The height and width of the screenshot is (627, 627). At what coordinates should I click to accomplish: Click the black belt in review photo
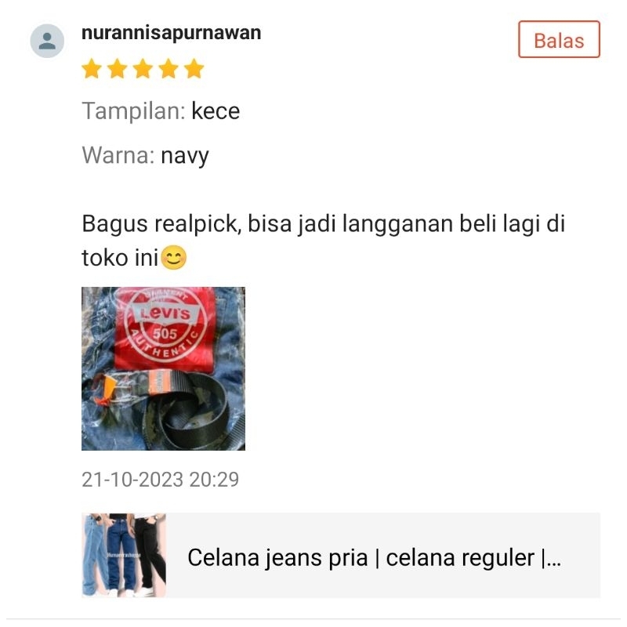(188, 408)
